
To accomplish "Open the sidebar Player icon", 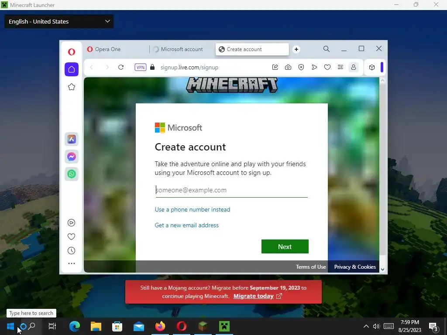I will click(x=71, y=222).
